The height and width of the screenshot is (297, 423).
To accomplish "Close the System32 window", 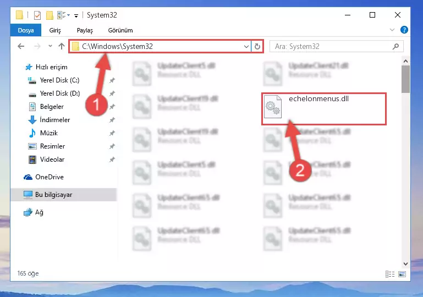I will point(397,15).
